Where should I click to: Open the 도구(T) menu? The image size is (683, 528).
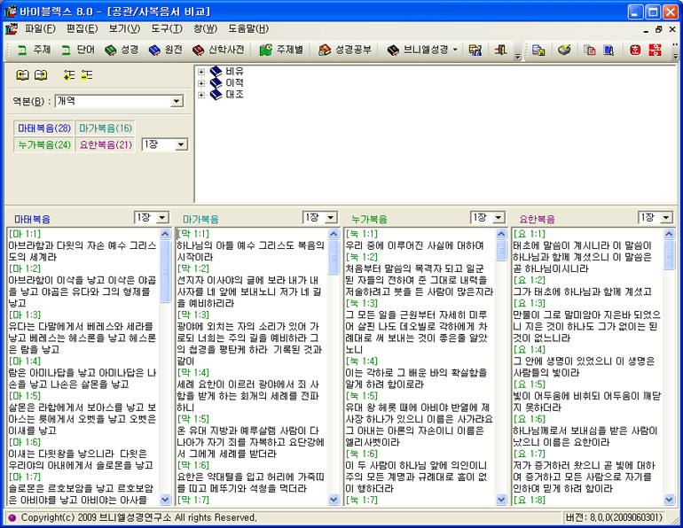click(x=167, y=28)
